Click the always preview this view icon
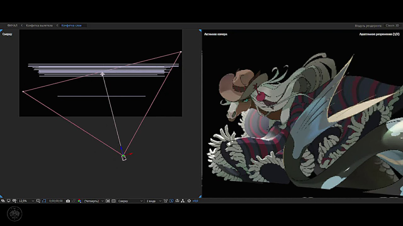403x226 pixels. 3,201
